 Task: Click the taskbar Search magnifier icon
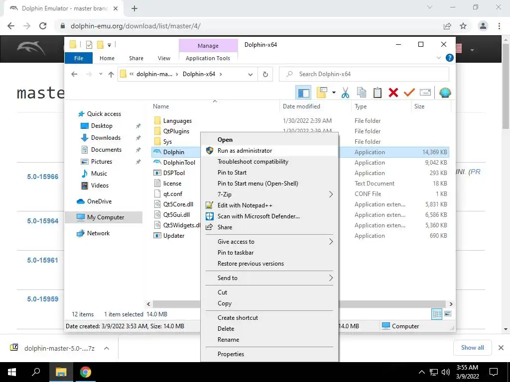36,372
